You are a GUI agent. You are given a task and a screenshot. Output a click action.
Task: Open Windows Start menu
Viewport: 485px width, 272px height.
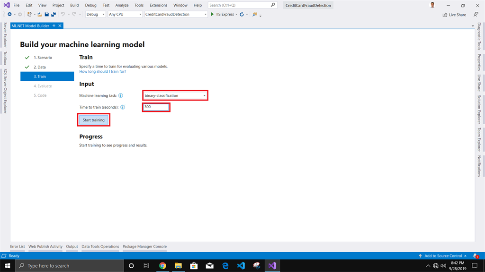pos(8,265)
